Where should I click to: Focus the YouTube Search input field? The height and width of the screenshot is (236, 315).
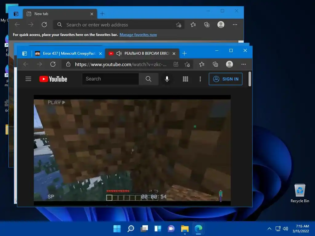click(110, 79)
